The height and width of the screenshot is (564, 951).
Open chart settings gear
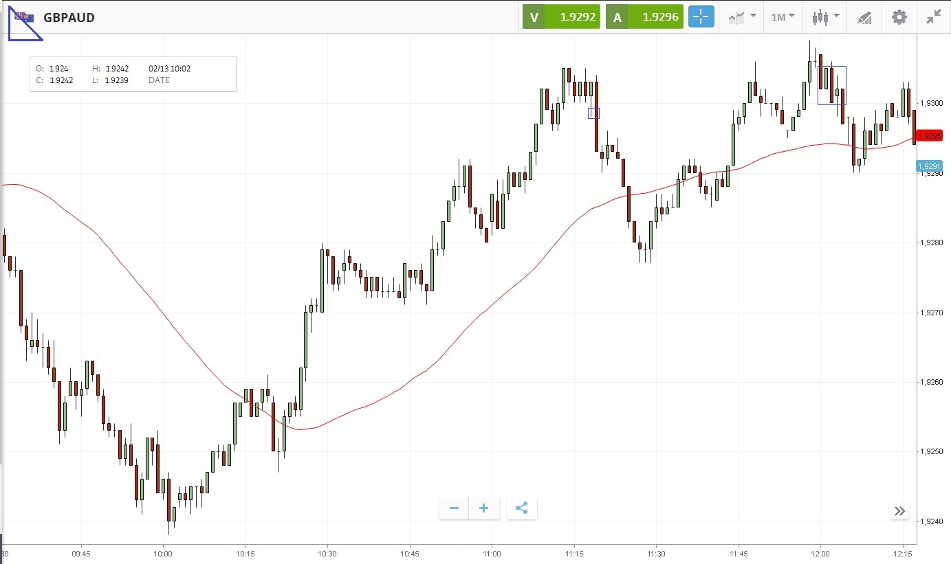point(899,17)
